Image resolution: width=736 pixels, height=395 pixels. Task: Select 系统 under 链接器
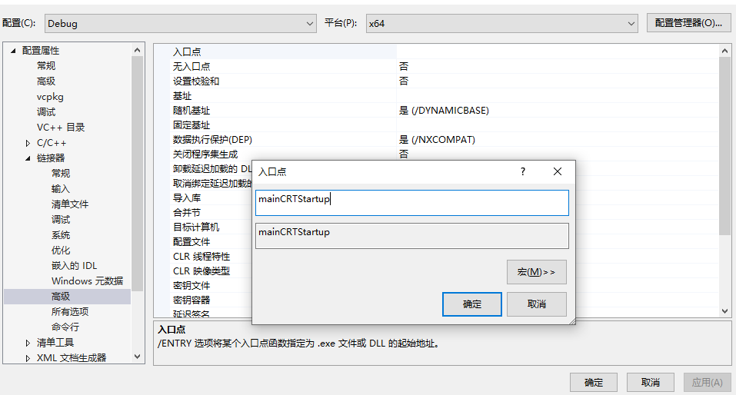coord(61,235)
